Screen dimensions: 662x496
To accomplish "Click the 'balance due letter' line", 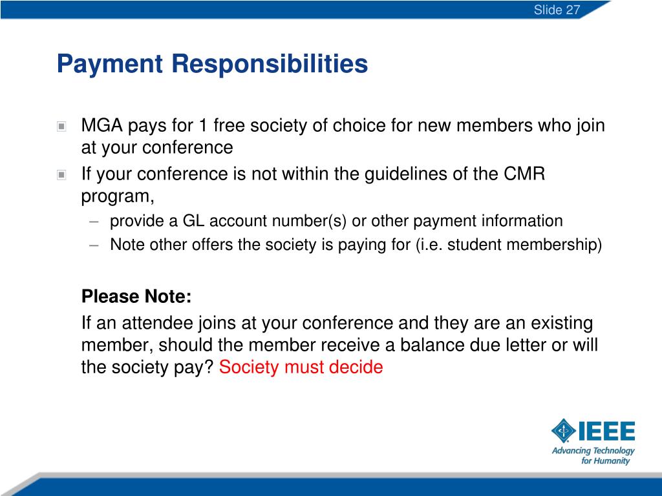I will (339, 345).
